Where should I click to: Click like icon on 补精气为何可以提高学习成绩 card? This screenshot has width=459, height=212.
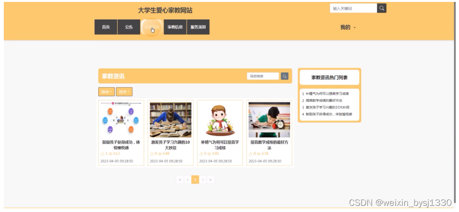click(x=201, y=154)
